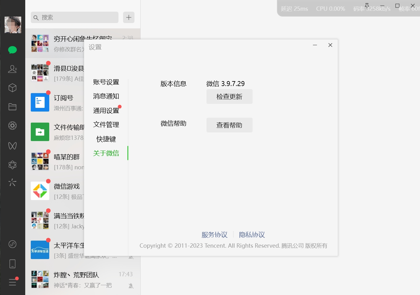Open the Chats panel via green chat icon
This screenshot has width=420, height=295.
(x=12, y=49)
